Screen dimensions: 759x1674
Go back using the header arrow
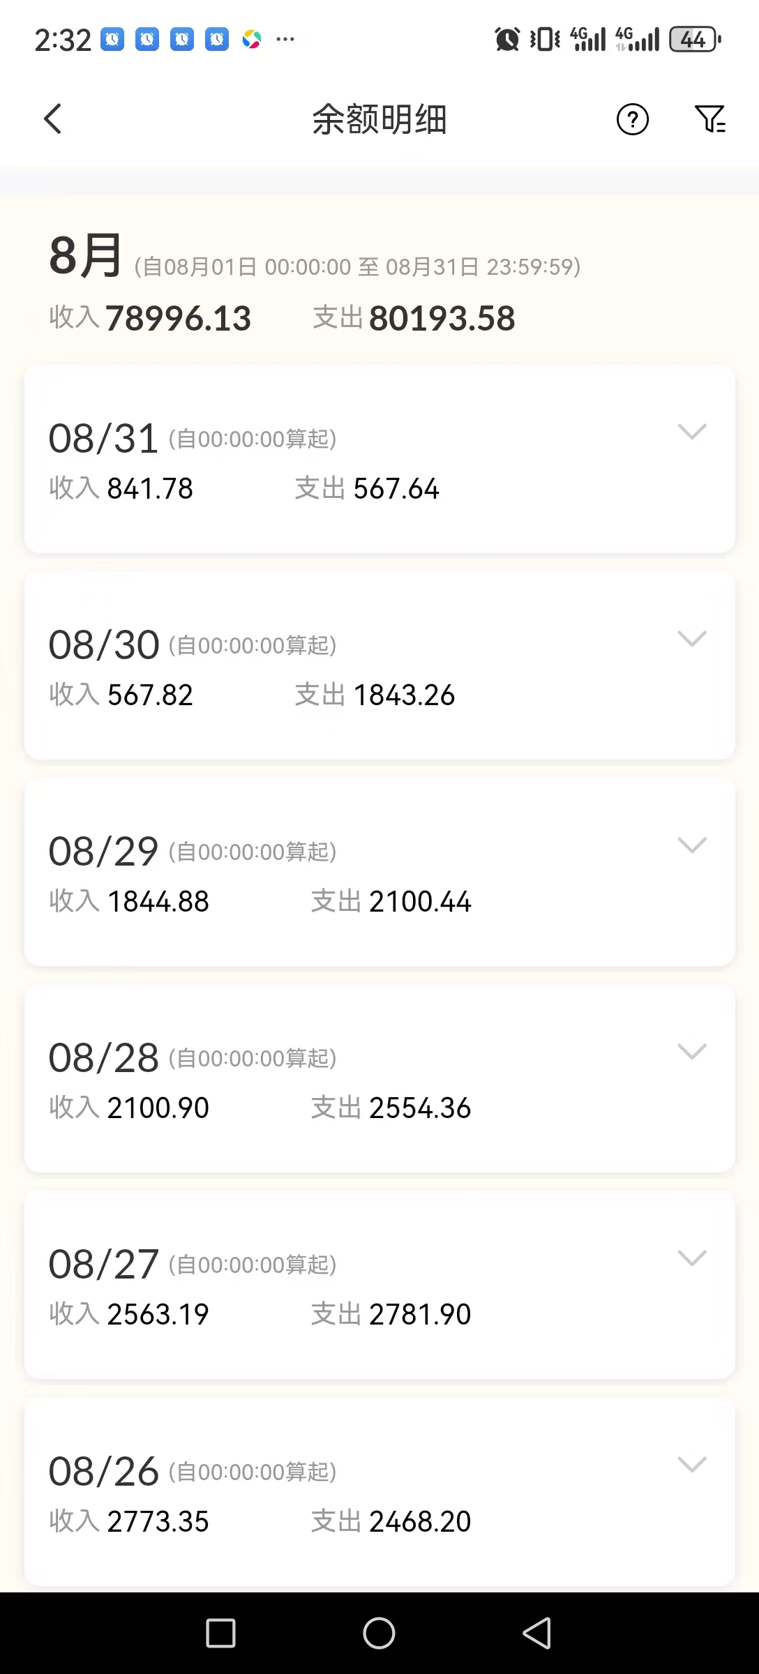click(53, 119)
